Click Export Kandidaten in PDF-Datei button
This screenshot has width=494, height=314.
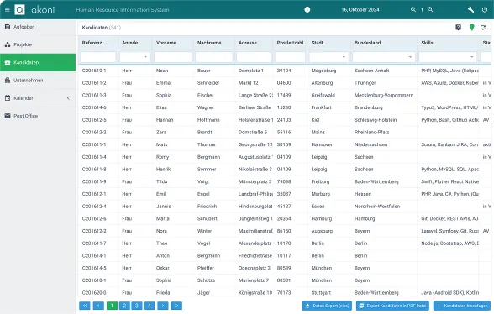392,306
